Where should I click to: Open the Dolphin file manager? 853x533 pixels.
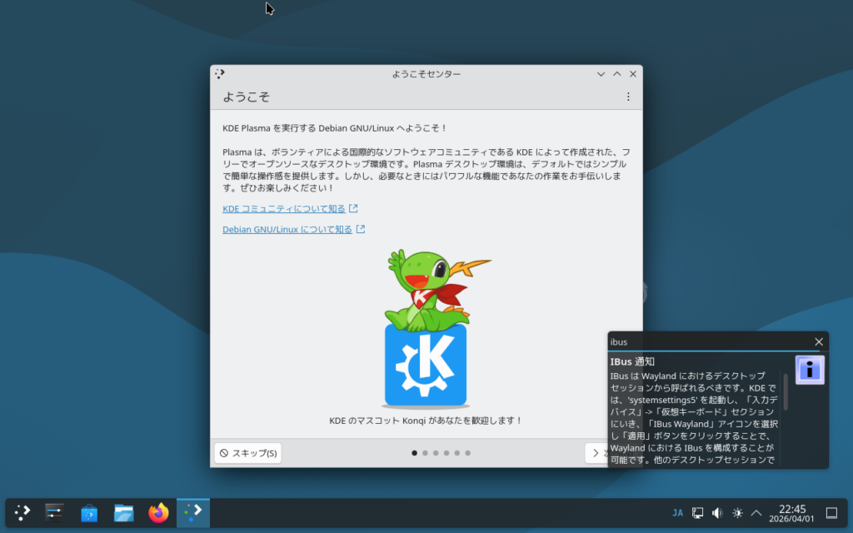click(x=124, y=513)
